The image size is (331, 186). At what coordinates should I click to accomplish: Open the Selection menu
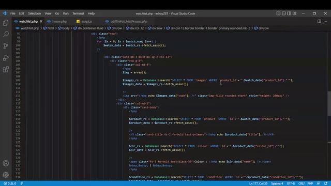coord(35,13)
